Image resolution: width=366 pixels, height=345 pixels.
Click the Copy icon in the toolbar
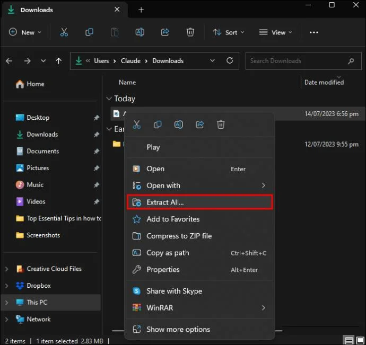tap(89, 32)
